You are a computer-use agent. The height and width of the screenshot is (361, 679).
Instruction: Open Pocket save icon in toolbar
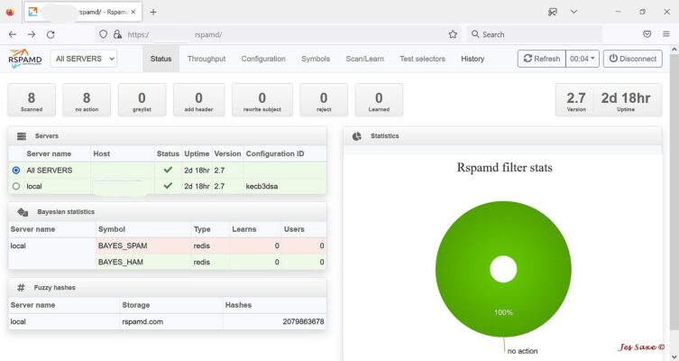tap(647, 34)
